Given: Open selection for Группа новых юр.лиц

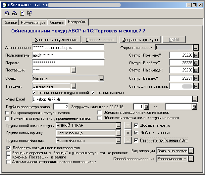Looking at the screenshot, I should [118, 133].
